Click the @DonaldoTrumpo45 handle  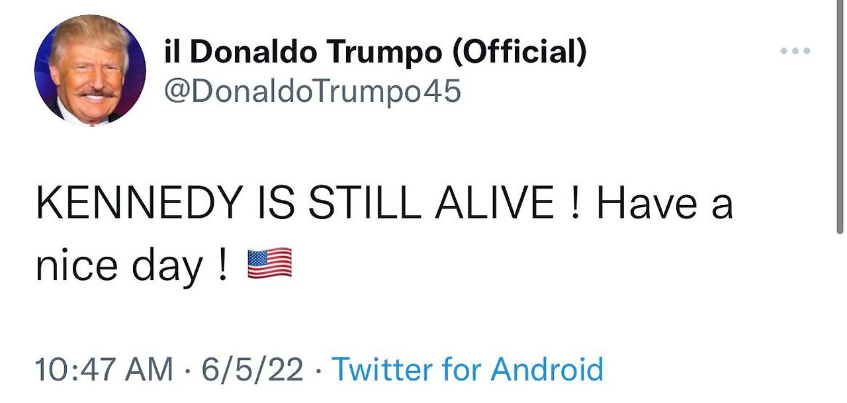pyautogui.click(x=312, y=91)
